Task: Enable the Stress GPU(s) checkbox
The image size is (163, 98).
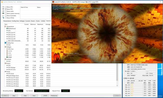Action: coord(6,18)
